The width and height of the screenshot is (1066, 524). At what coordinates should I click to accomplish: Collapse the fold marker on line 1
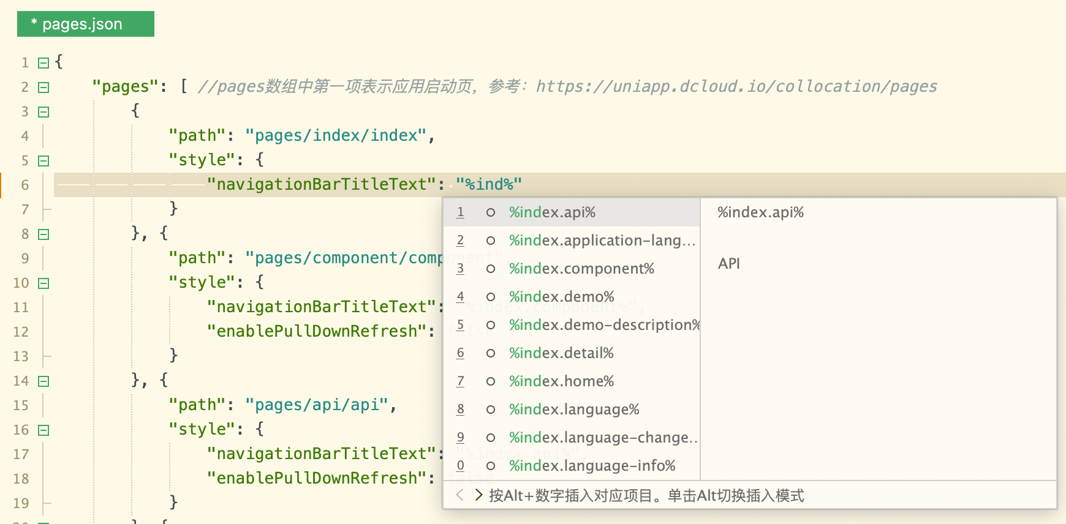(x=43, y=62)
